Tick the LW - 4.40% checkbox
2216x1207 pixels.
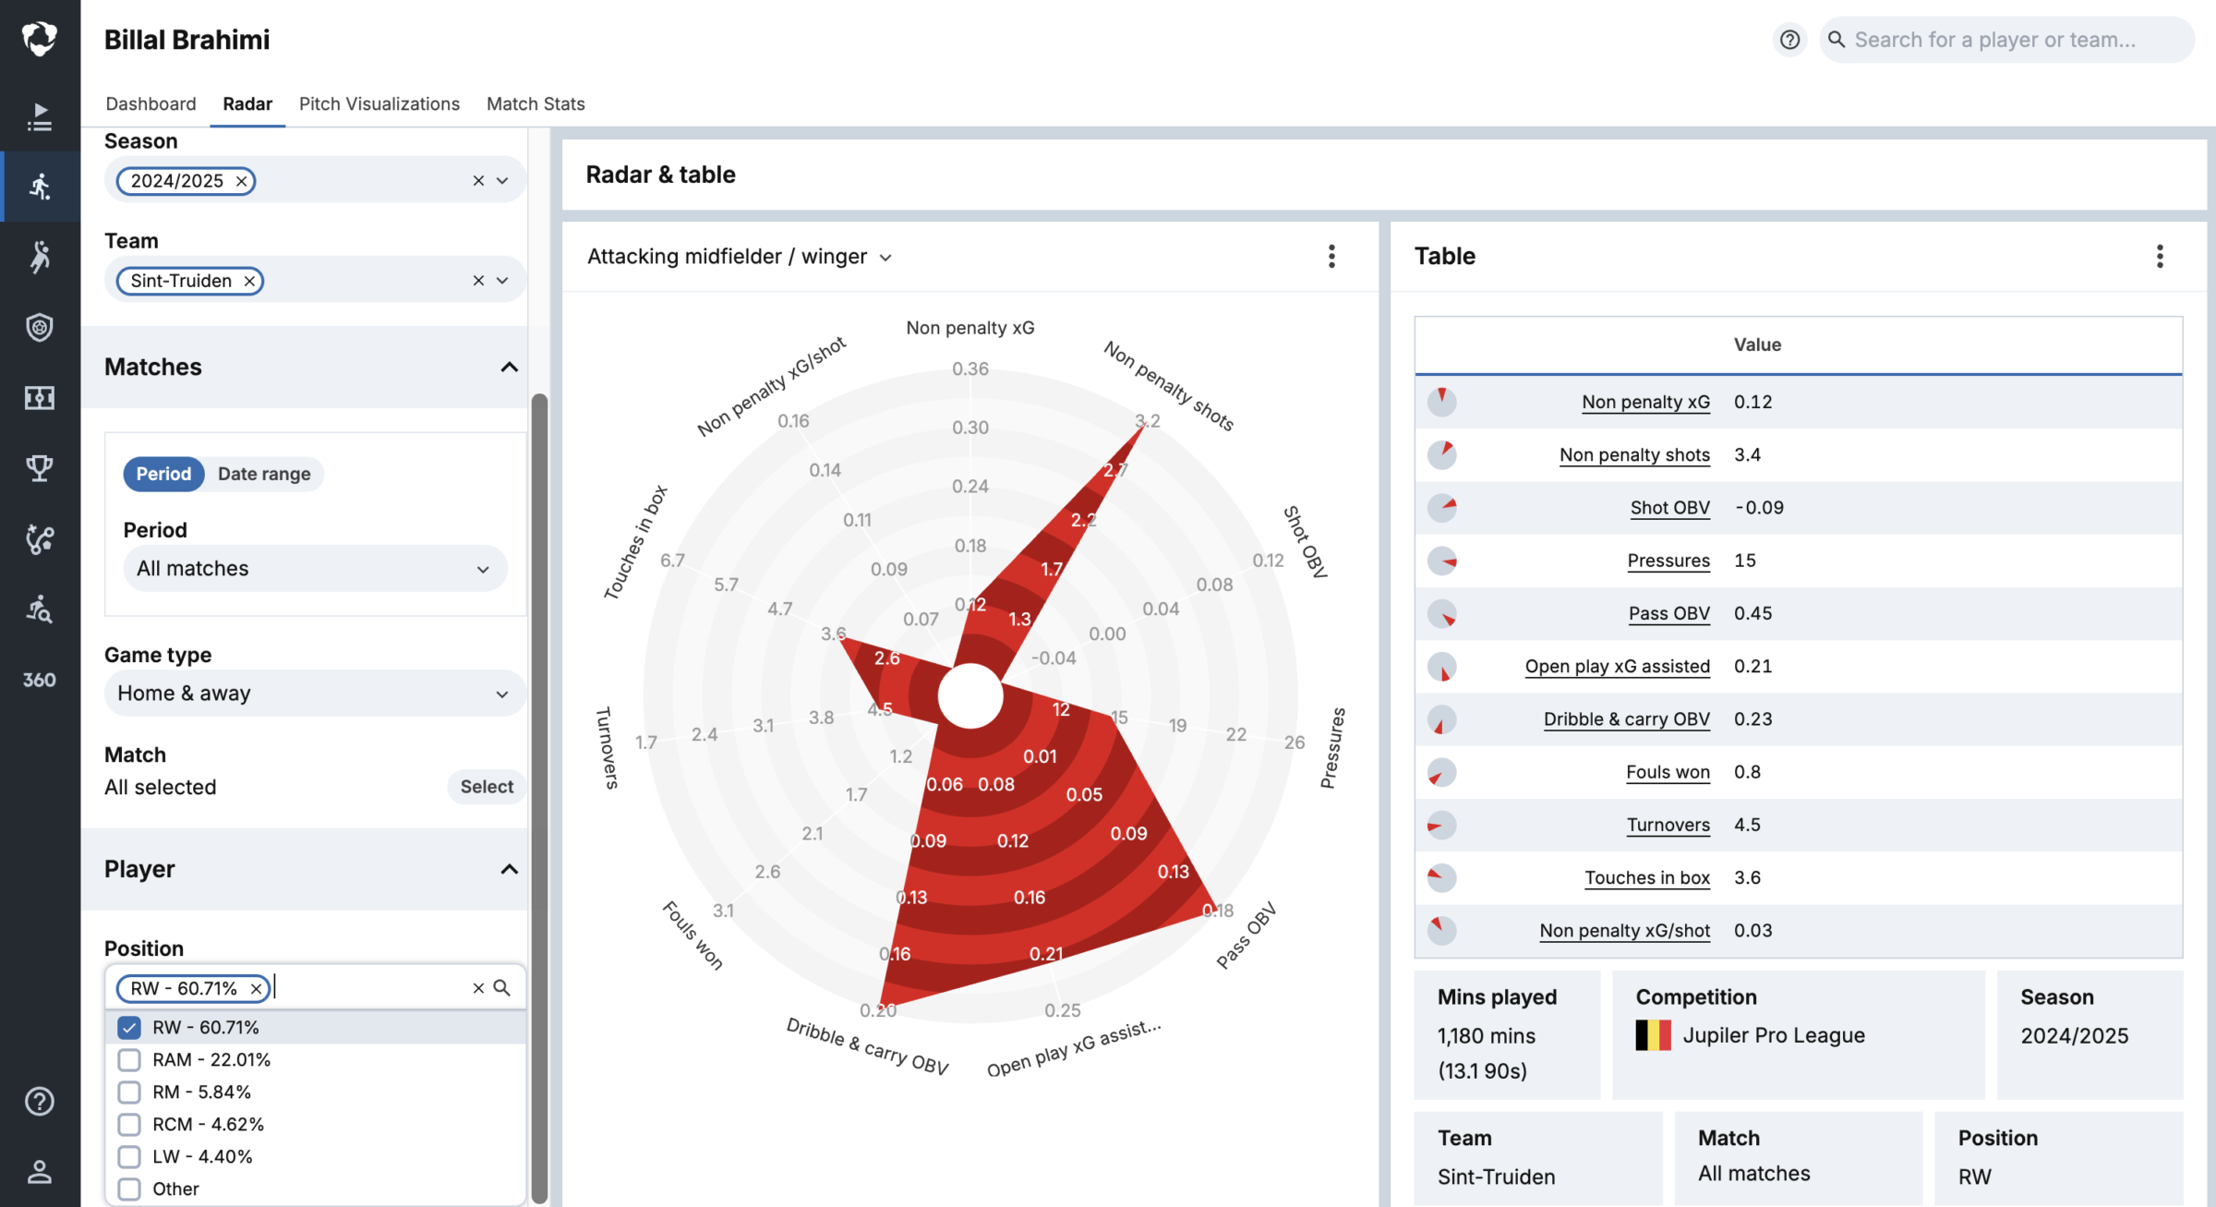(x=129, y=1156)
